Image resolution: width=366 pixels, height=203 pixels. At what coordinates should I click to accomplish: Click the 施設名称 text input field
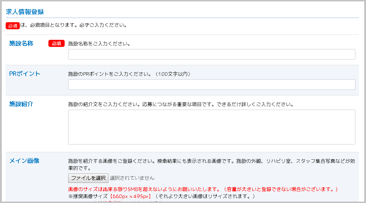click(211, 54)
